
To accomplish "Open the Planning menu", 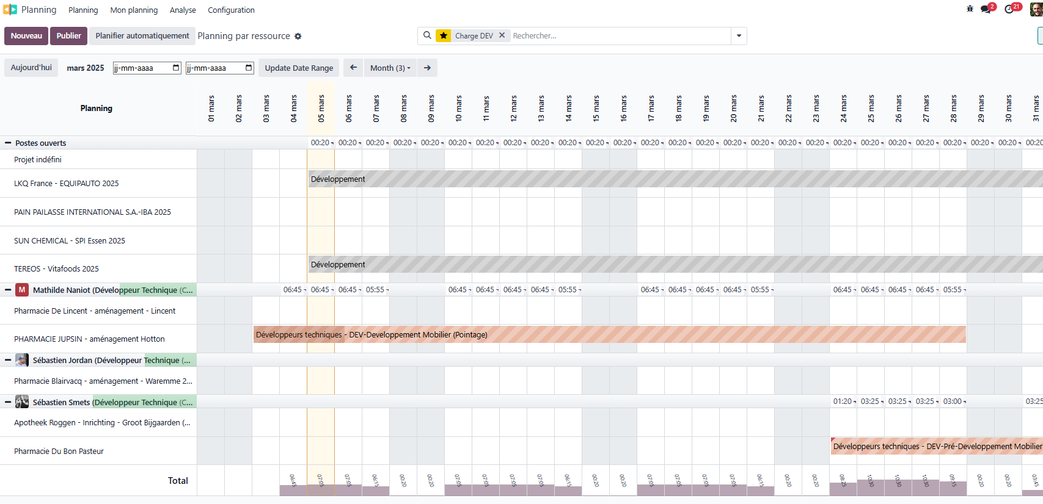I will tap(83, 10).
